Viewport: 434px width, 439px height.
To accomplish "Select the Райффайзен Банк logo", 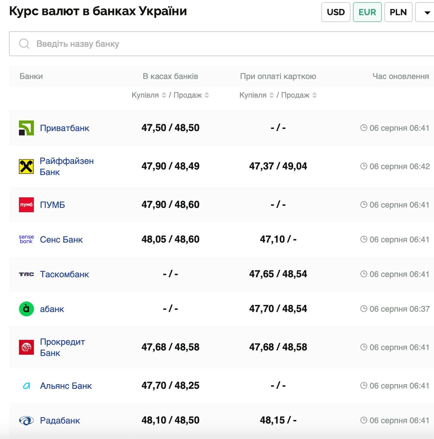I will pos(26,166).
